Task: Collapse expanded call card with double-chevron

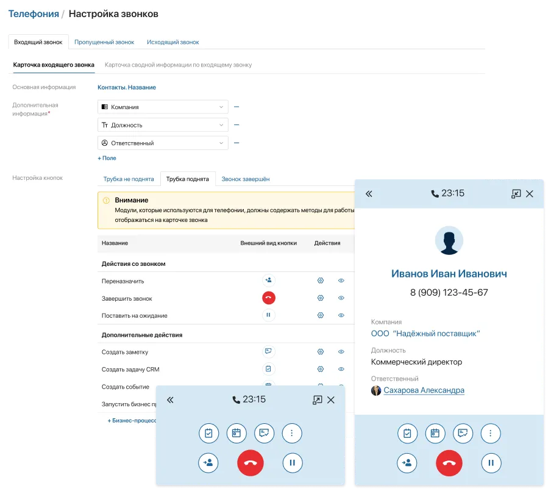Action: click(369, 194)
